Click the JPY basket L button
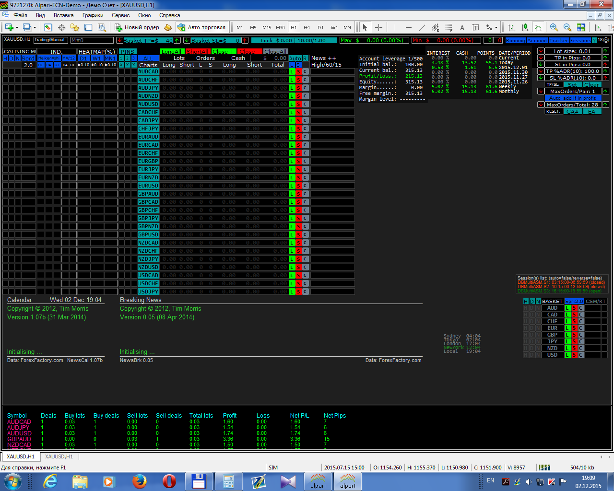 [x=568, y=341]
